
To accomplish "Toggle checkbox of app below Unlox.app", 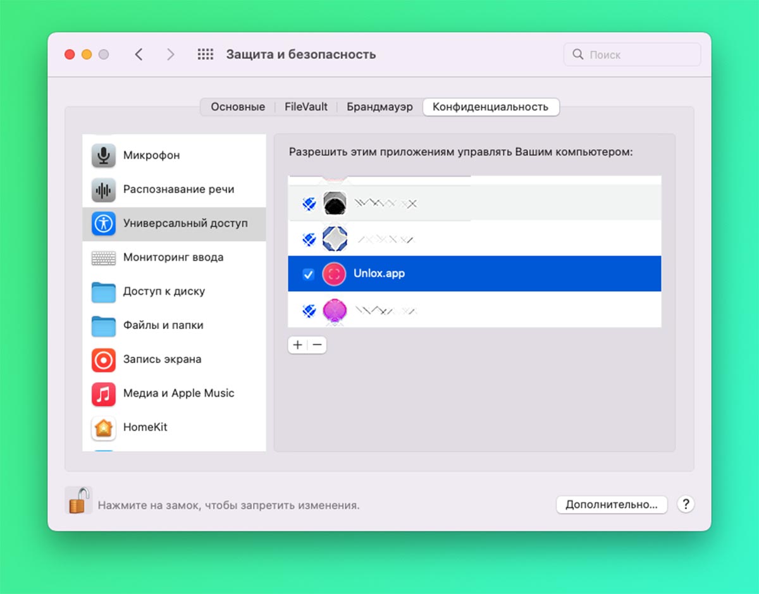I will [x=308, y=310].
